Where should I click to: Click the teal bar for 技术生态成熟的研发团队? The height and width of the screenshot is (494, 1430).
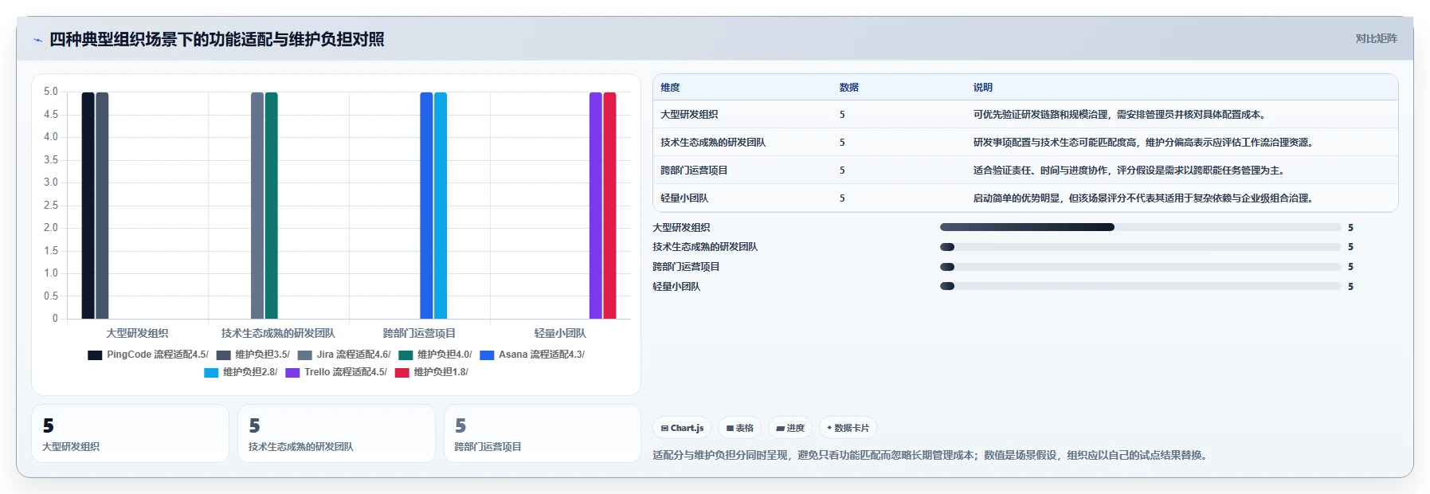point(272,206)
